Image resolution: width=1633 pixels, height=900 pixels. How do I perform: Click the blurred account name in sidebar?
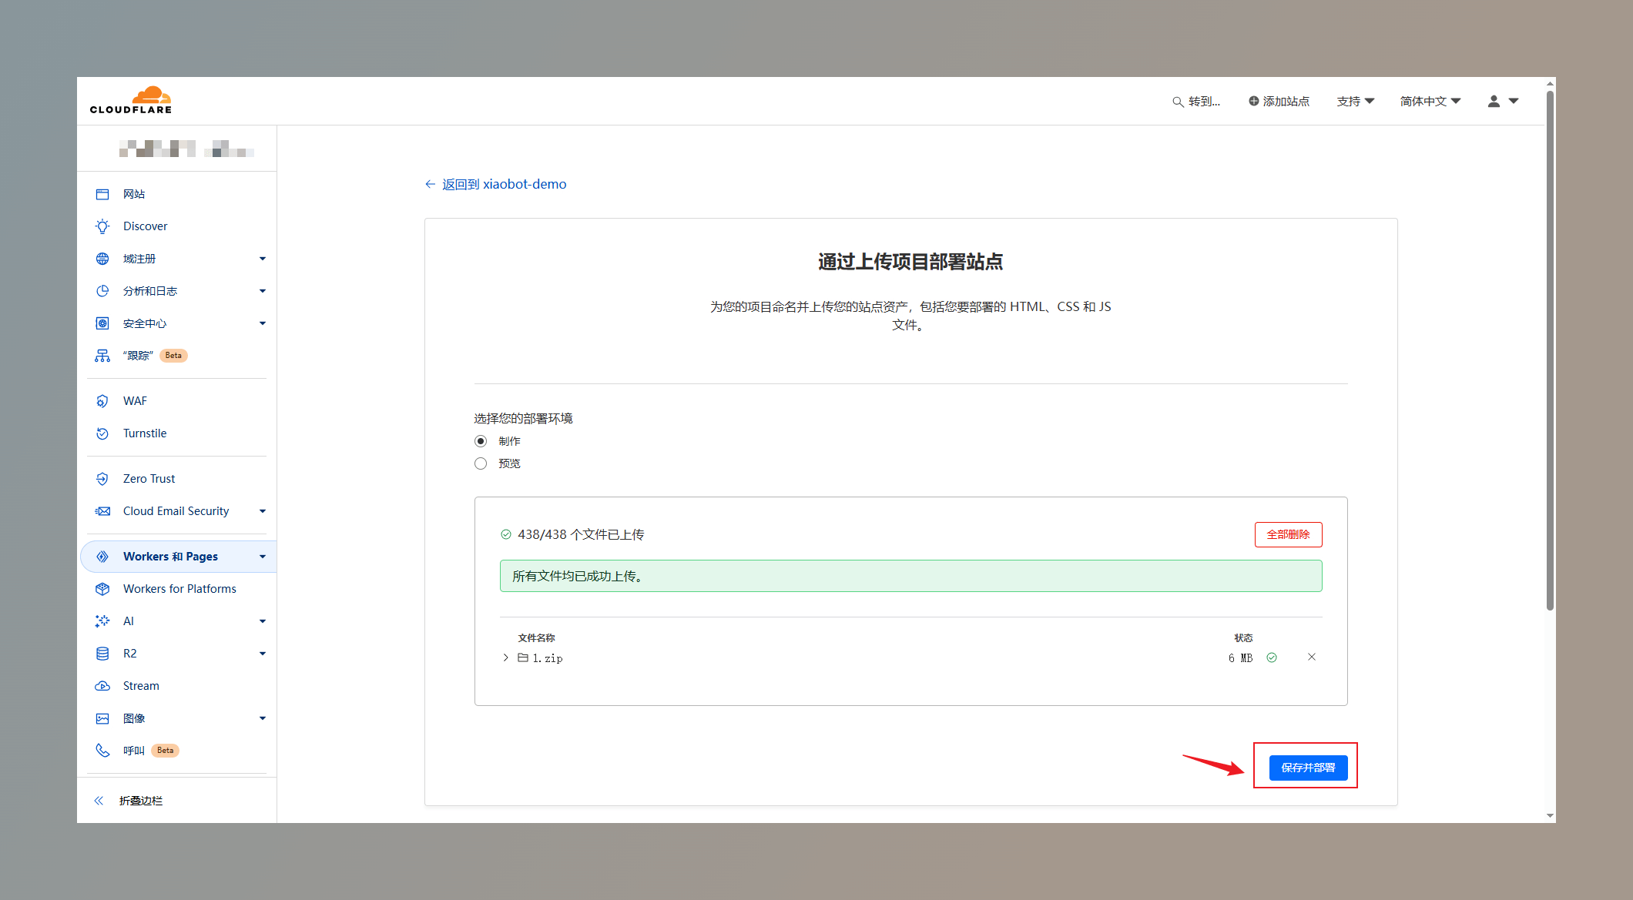coord(186,149)
